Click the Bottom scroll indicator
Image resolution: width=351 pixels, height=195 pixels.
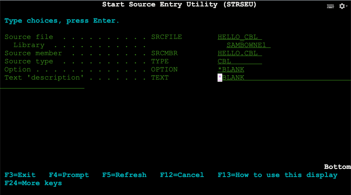pyautogui.click(x=337, y=167)
